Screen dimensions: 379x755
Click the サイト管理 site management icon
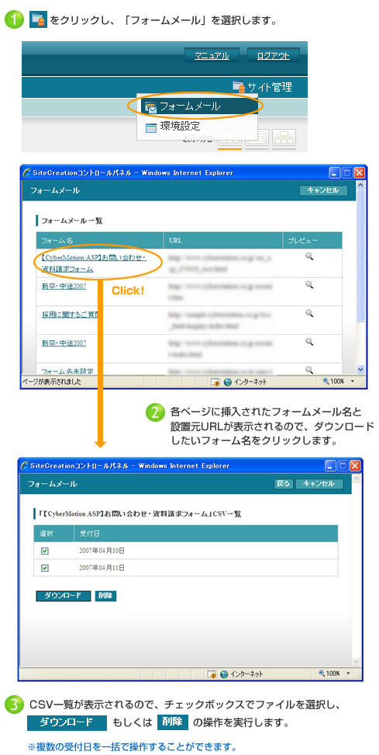click(239, 87)
